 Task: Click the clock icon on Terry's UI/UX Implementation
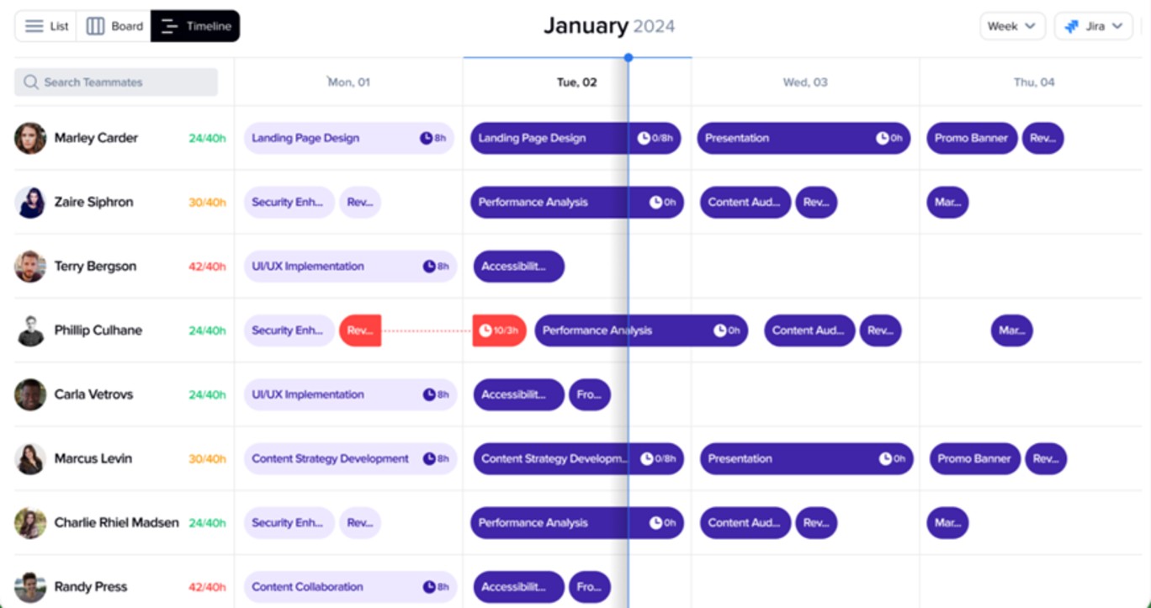[429, 267]
